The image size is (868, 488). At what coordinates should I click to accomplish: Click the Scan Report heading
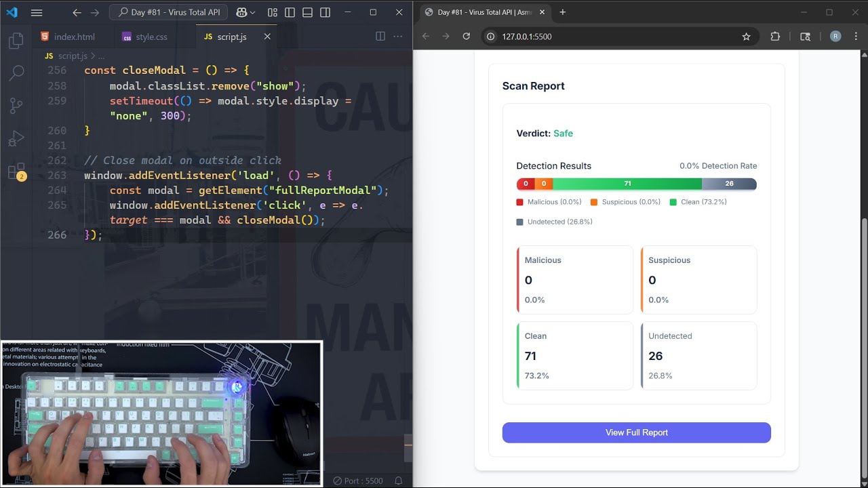(x=533, y=86)
